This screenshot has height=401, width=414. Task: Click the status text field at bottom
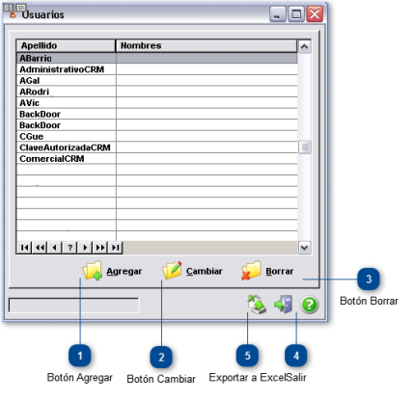(73, 305)
